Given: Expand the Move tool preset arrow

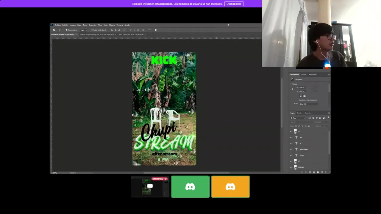Looking at the screenshot, I should click(x=62, y=30).
